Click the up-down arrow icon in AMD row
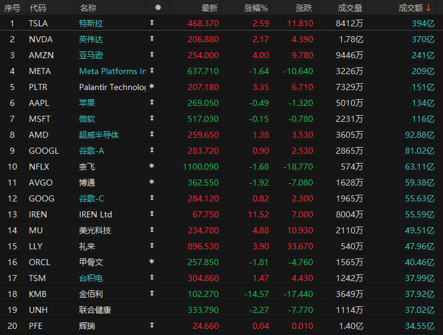 pos(152,134)
